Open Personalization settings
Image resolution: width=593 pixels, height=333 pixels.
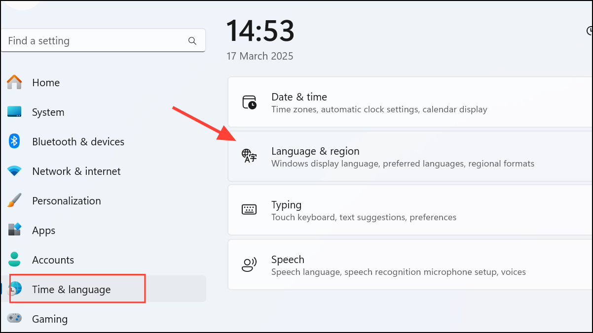coord(104,200)
